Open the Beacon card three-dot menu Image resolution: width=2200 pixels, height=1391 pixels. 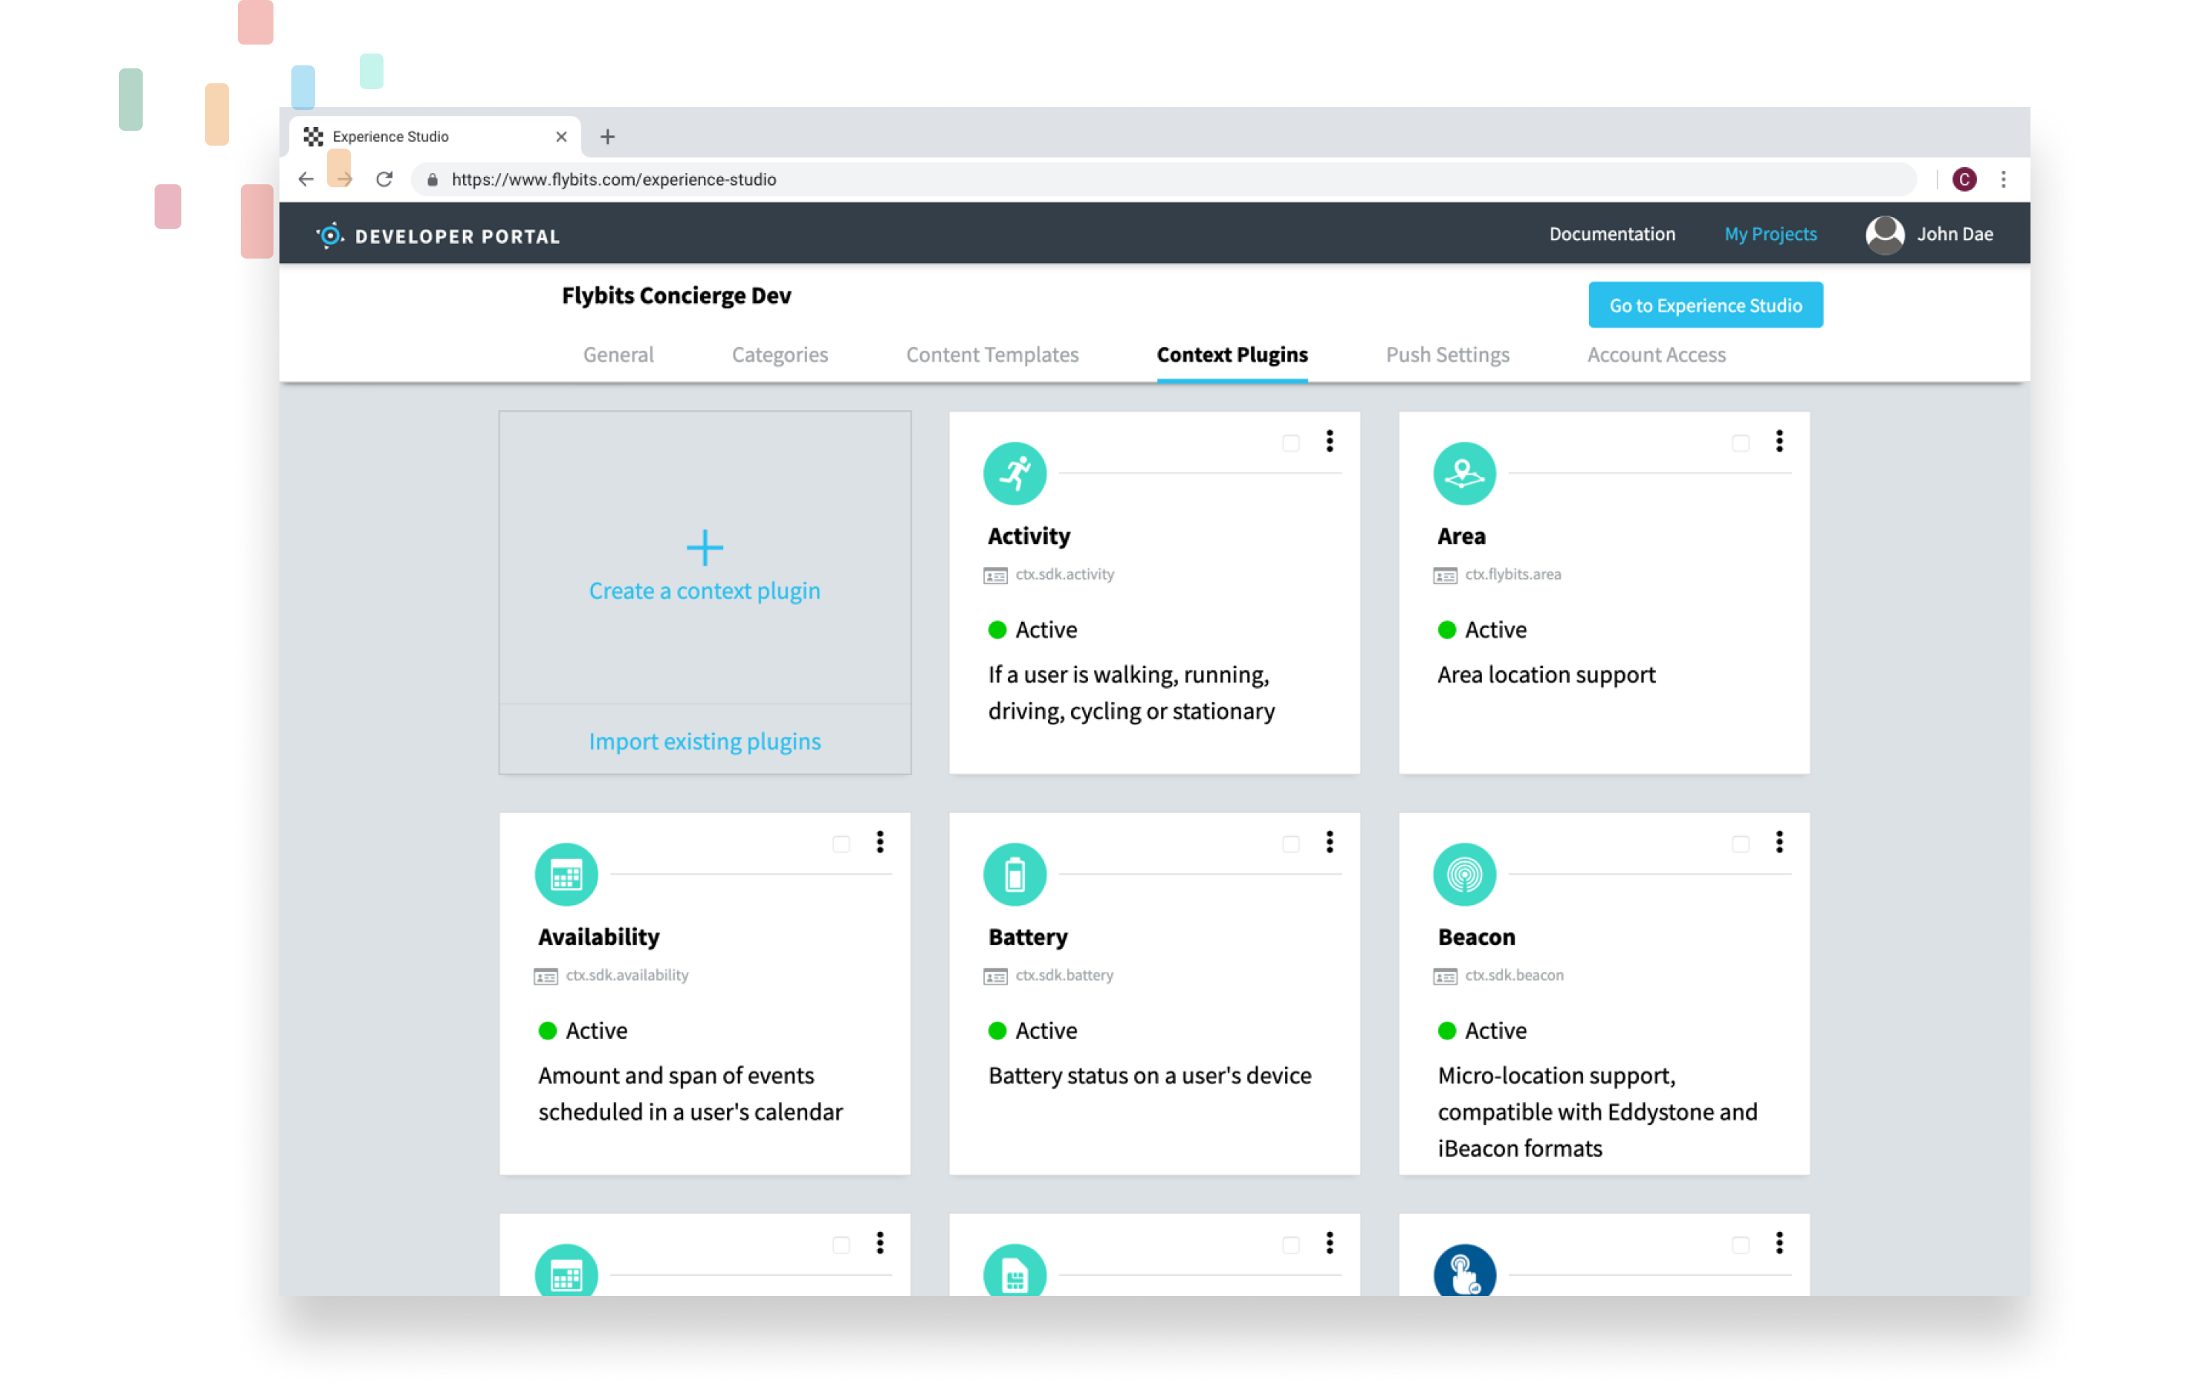(x=1779, y=842)
